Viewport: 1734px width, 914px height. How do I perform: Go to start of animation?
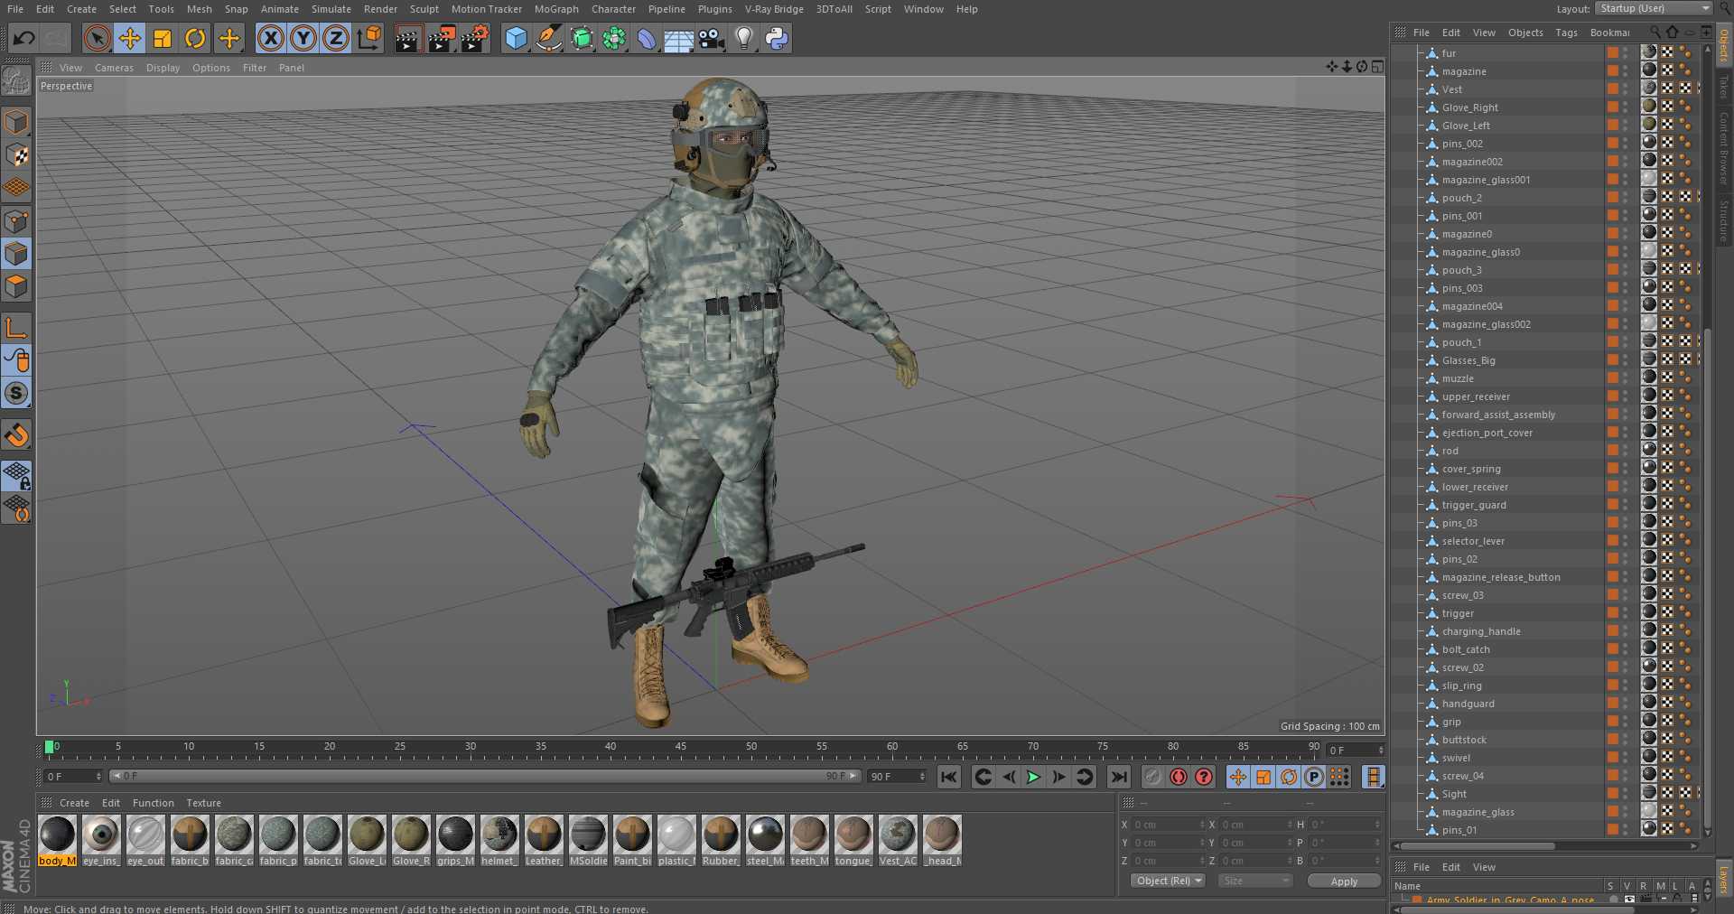click(948, 777)
